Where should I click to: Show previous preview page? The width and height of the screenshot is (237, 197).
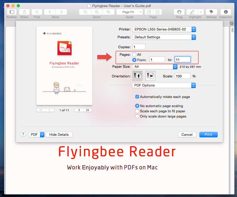click(x=50, y=110)
